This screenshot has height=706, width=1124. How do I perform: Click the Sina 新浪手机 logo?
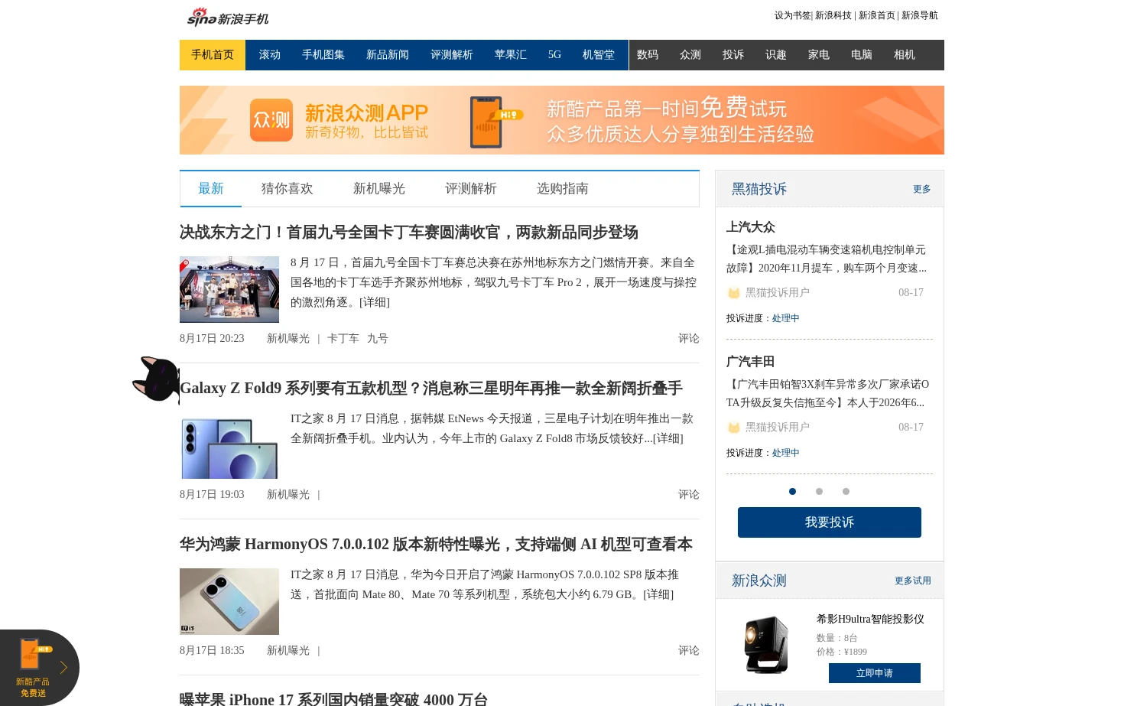tap(228, 17)
